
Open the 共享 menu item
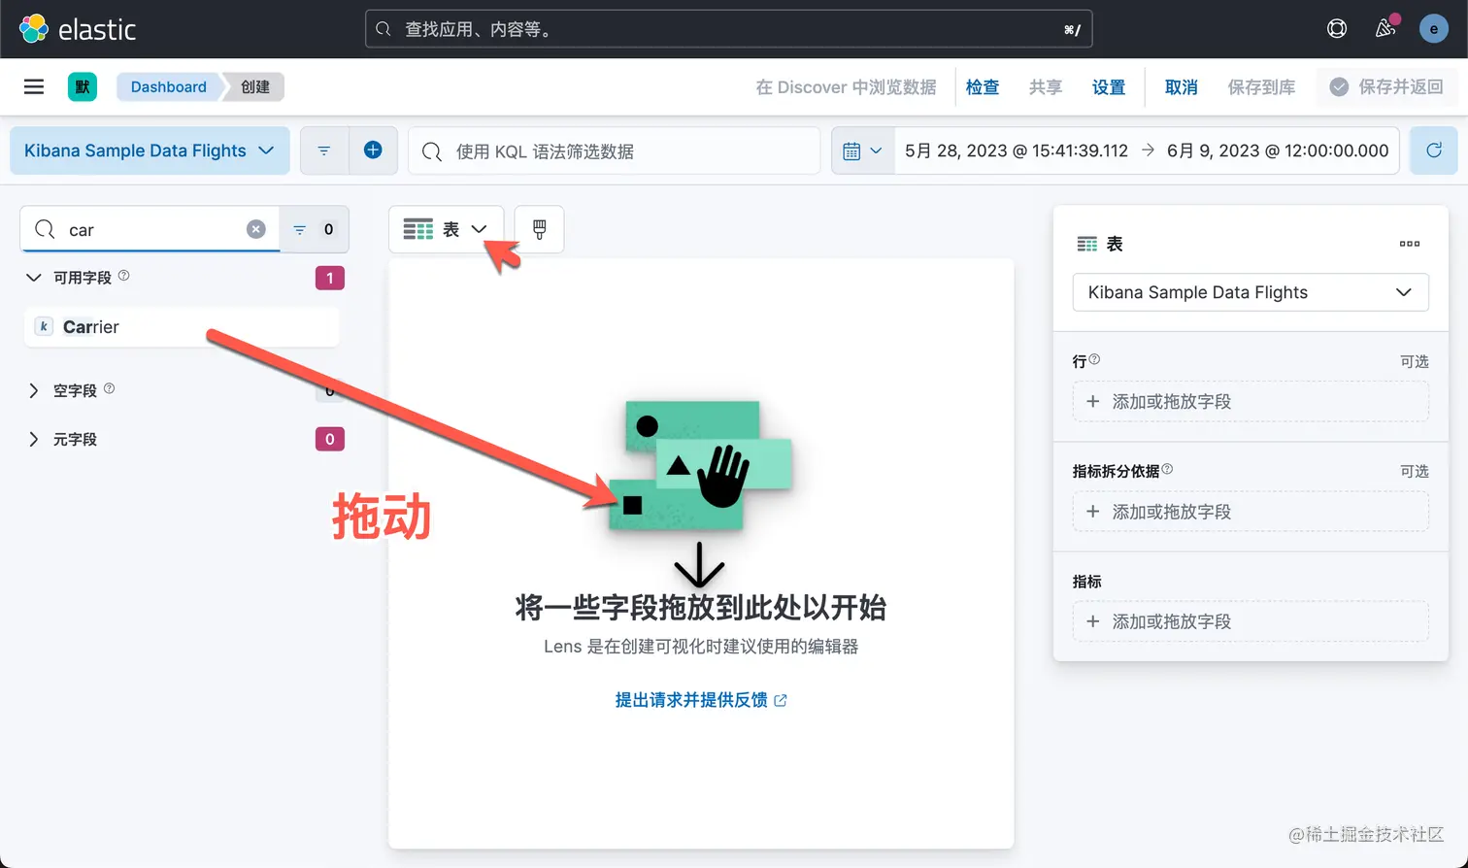click(1046, 86)
